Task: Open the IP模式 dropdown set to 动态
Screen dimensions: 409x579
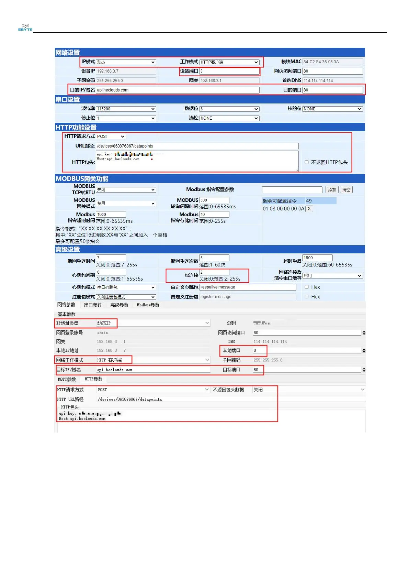Action: (x=126, y=62)
